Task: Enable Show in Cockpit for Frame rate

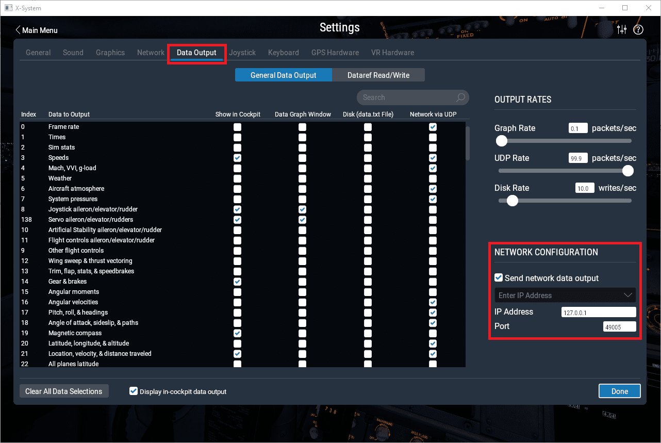Action: click(237, 127)
